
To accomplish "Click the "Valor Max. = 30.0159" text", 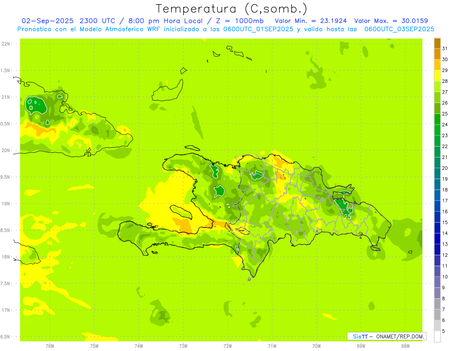I will [391, 21].
